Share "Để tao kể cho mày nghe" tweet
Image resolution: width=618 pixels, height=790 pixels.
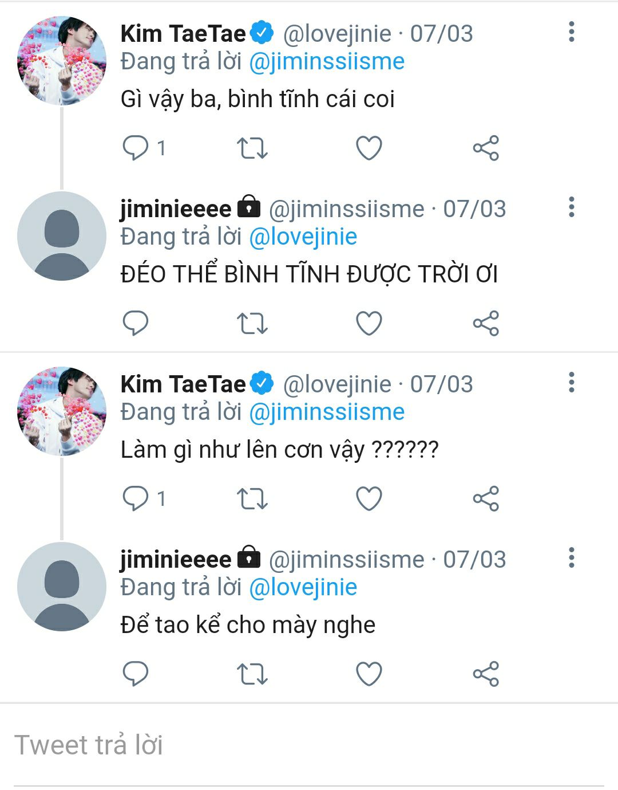[486, 674]
